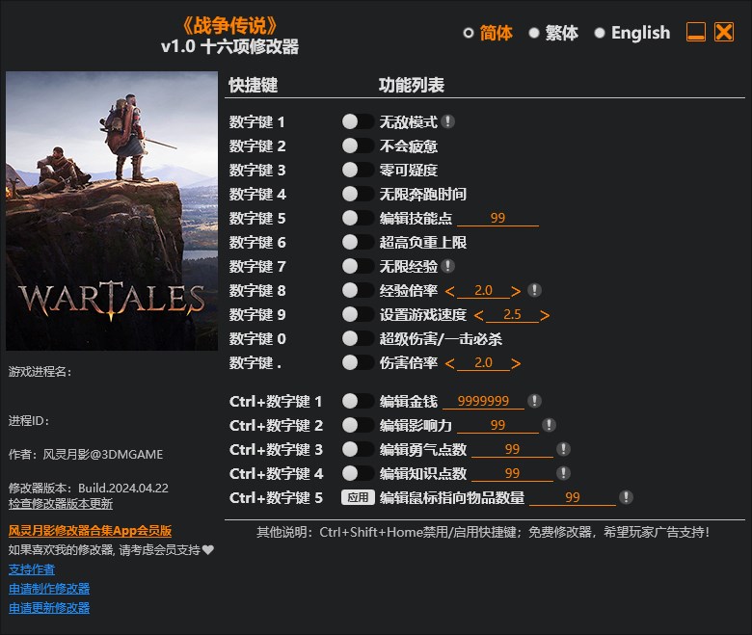Click 编辑勇气点数 value field

pos(512,450)
